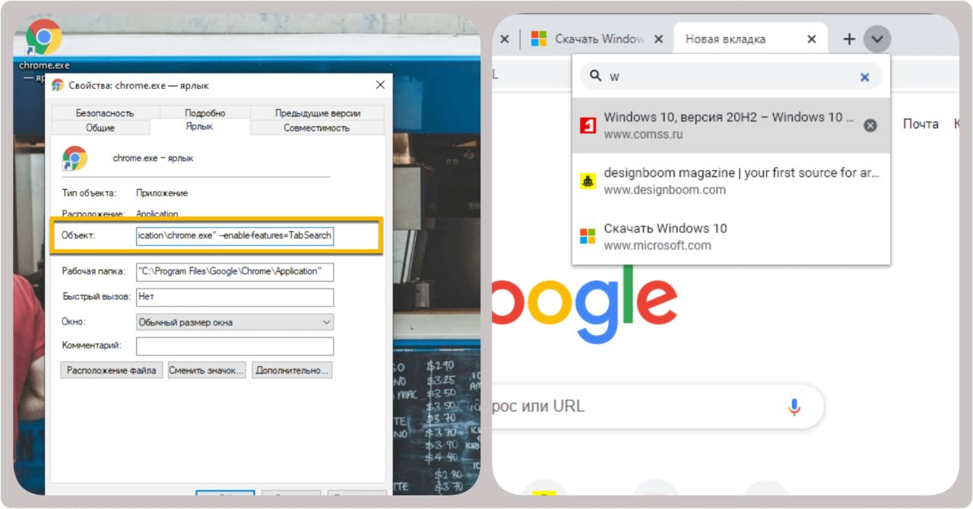Open the chrome.exe desktop shortcut icon
This screenshot has height=509, width=973.
coord(43,38)
